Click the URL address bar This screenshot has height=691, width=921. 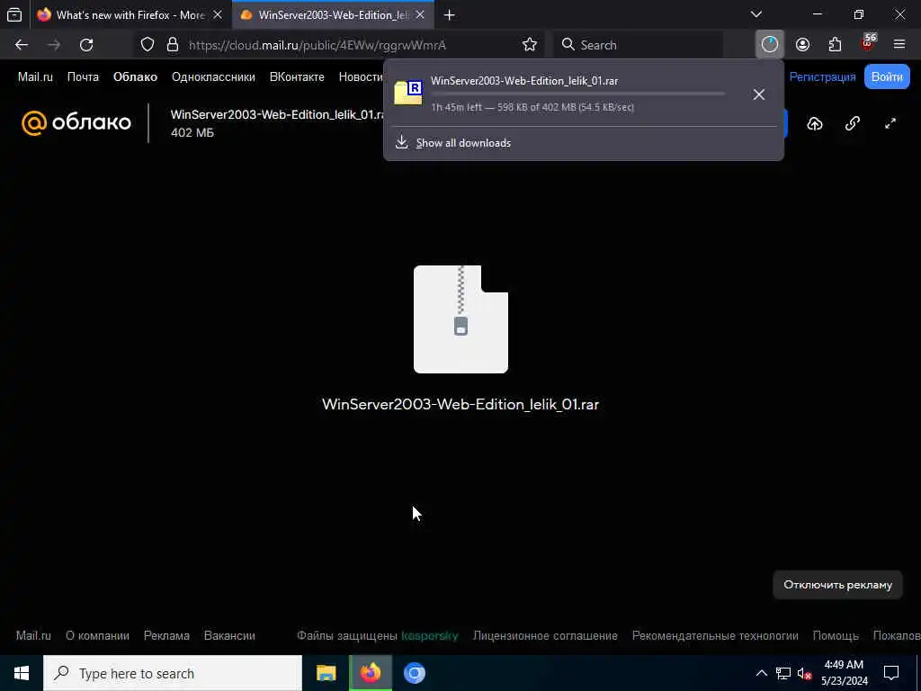pyautogui.click(x=339, y=45)
